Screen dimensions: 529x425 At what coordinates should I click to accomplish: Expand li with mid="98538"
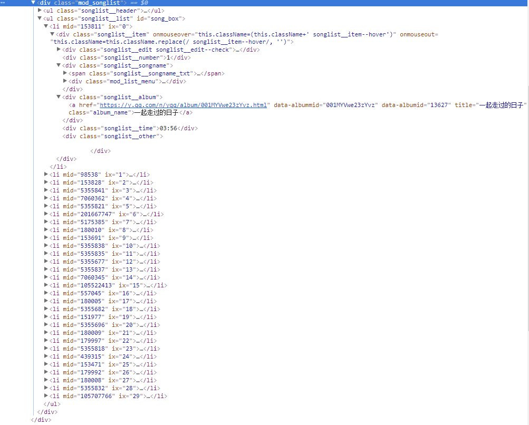click(46, 175)
